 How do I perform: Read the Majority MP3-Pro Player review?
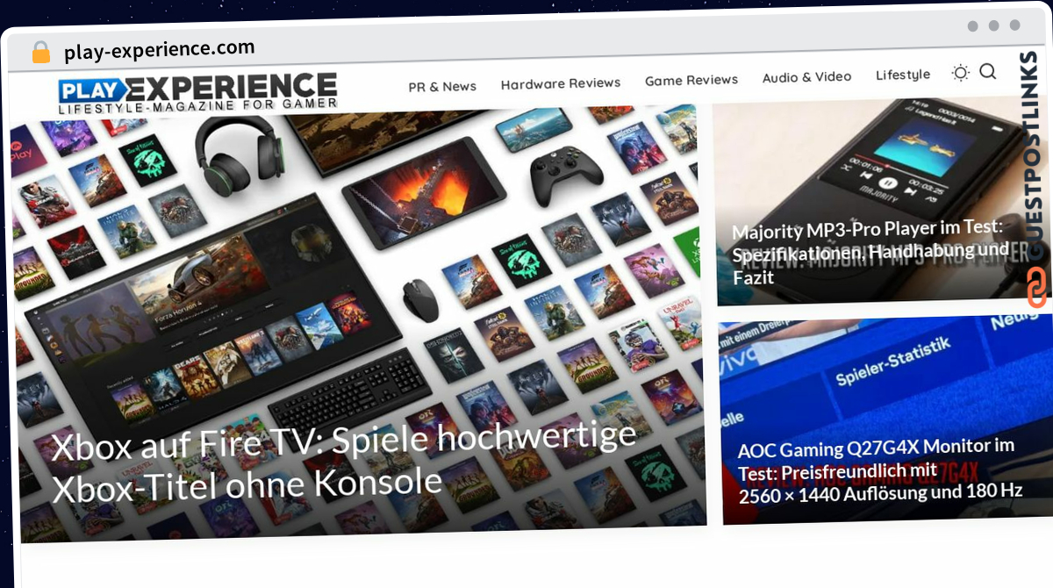click(870, 253)
